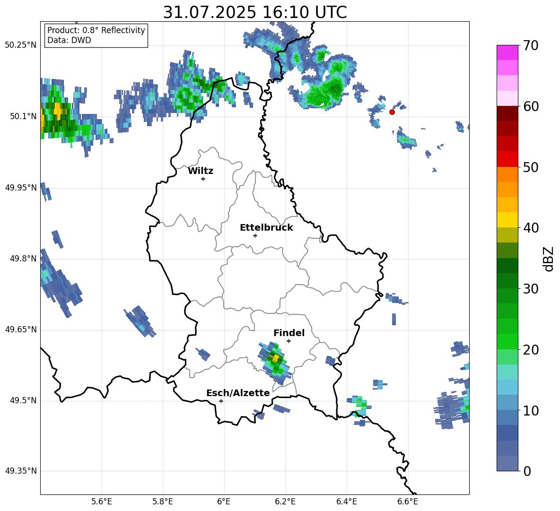Click the Wiltz city label
This screenshot has width=560, height=511.
point(201,171)
